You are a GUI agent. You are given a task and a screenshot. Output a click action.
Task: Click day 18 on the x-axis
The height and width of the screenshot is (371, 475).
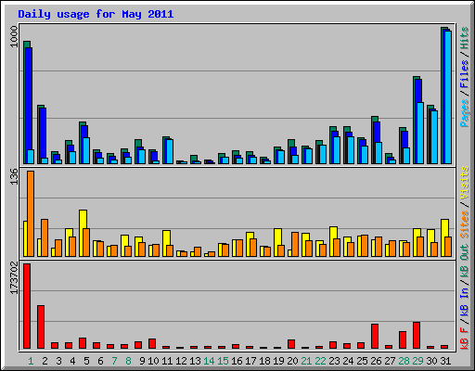(x=264, y=361)
